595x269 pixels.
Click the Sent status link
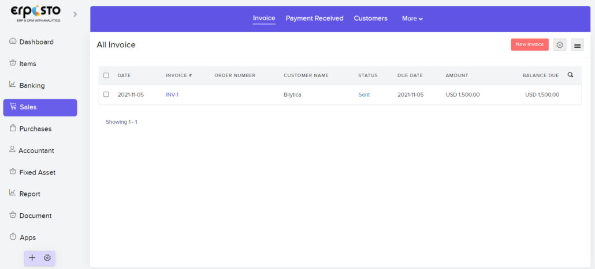pos(364,94)
